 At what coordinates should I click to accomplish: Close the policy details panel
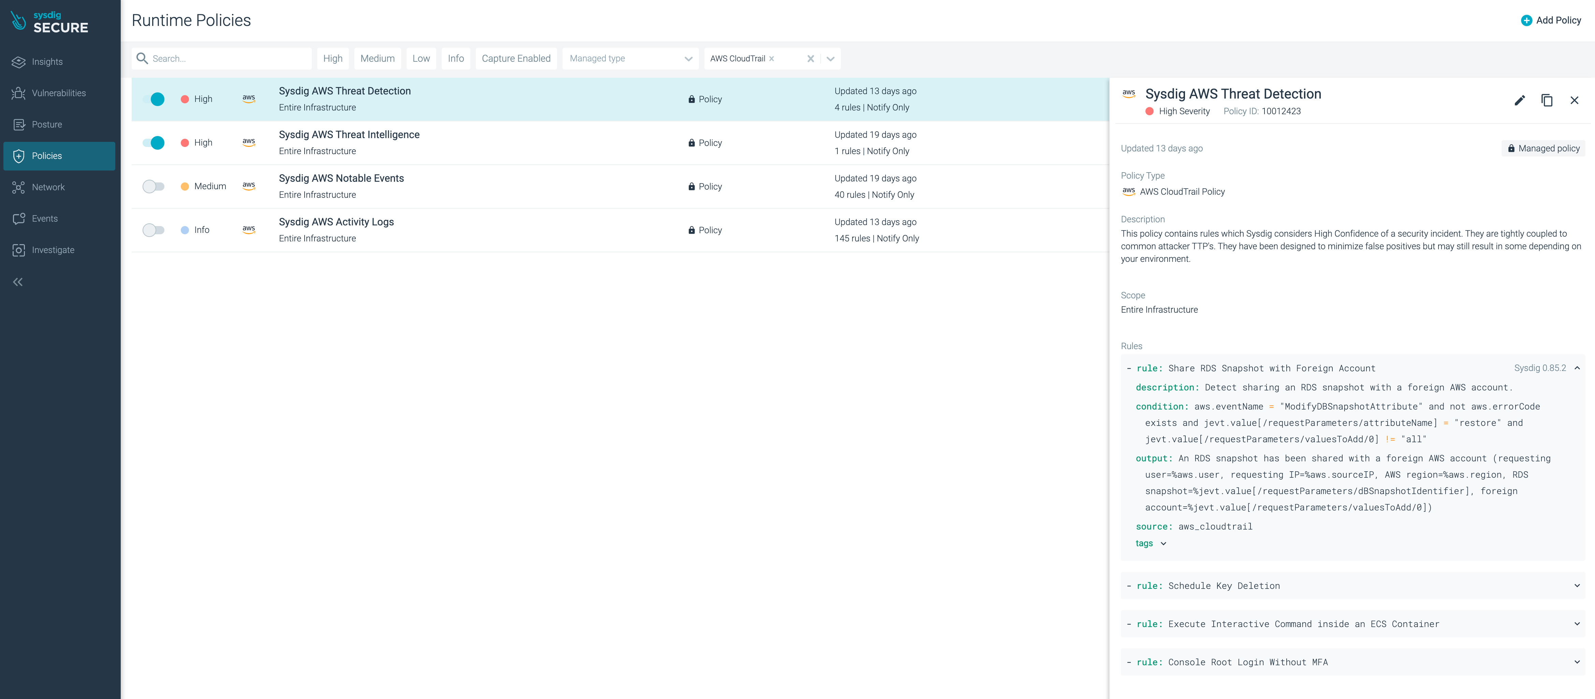(1574, 100)
